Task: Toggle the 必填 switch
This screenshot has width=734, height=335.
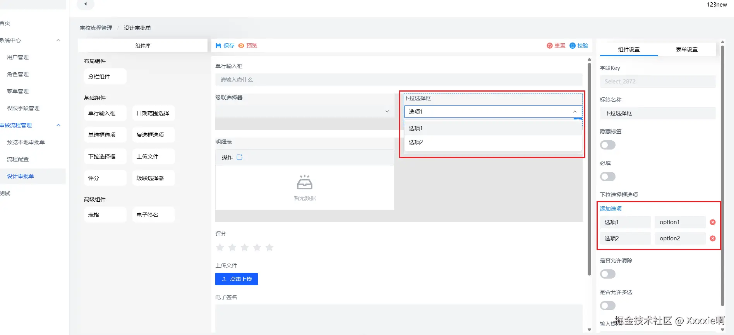Action: tap(608, 177)
